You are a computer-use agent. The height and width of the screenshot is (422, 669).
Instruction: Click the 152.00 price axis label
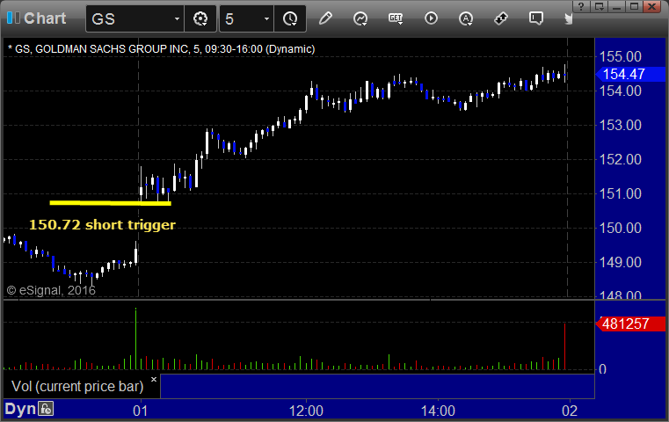point(620,160)
